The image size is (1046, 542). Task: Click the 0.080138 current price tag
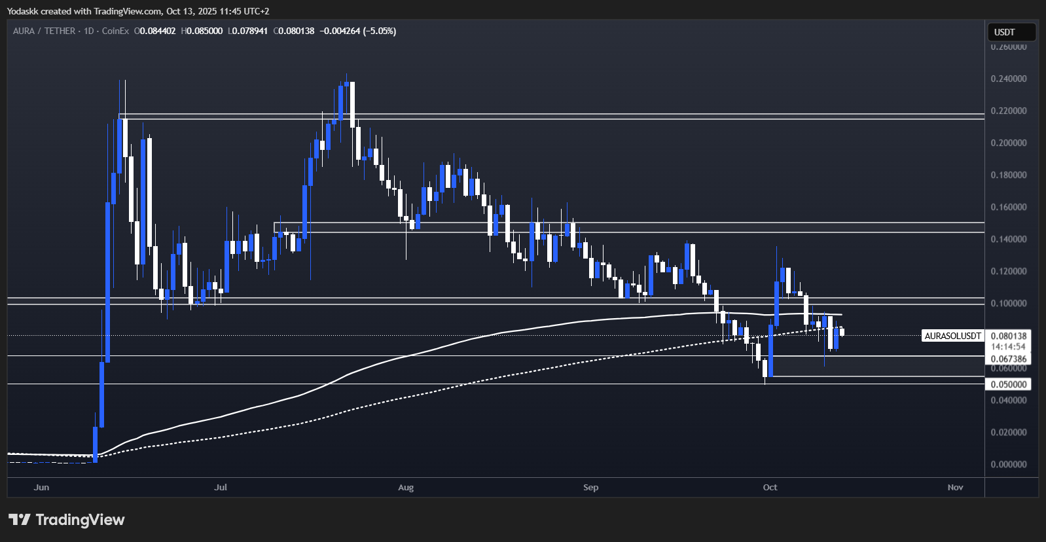tap(1009, 336)
